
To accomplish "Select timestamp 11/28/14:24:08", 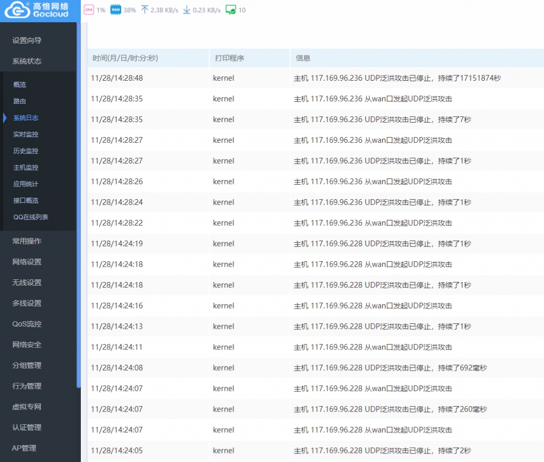I will (x=117, y=367).
